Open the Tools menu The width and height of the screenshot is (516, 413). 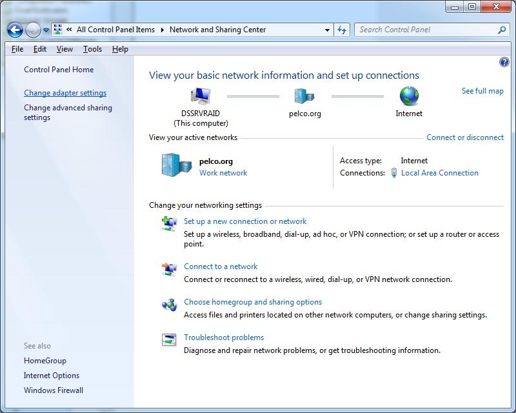[x=92, y=48]
